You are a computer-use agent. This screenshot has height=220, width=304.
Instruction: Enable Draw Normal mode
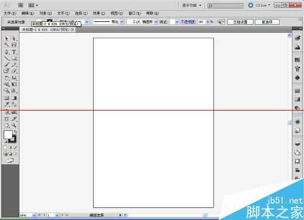[5, 154]
